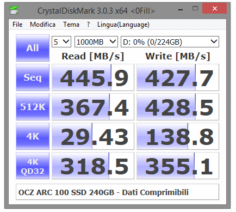This screenshot has height=212, width=236.
Task: Select the Seq write result 427.7
Action: tap(178, 77)
